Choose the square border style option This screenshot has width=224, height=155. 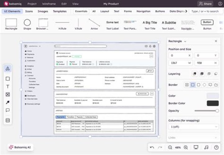tap(193, 85)
